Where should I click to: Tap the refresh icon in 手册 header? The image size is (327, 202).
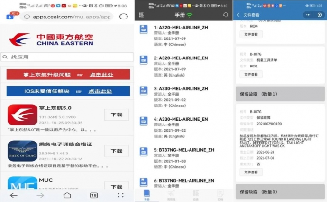[x=226, y=15]
